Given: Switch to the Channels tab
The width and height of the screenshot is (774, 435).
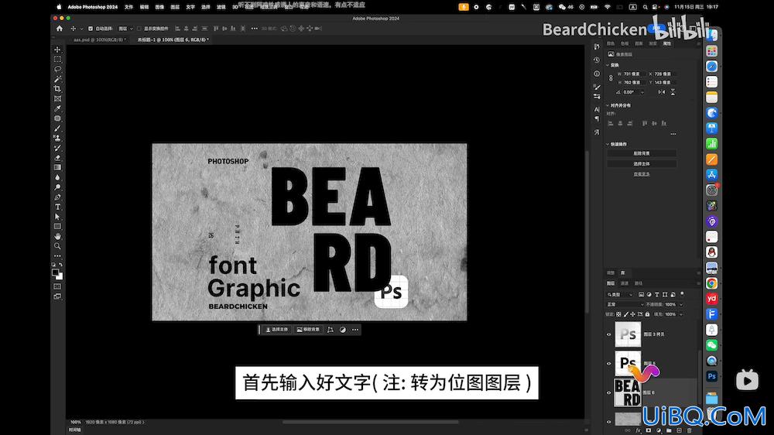Looking at the screenshot, I should [625, 283].
